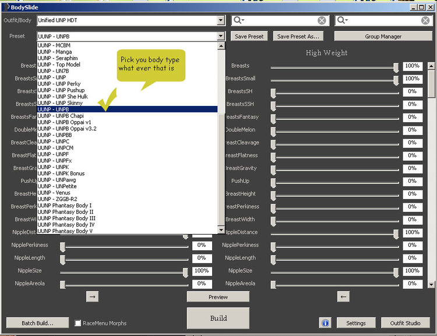Click the low weight NippleAreola value field
Screen dimensions: 437x336
[202, 284]
